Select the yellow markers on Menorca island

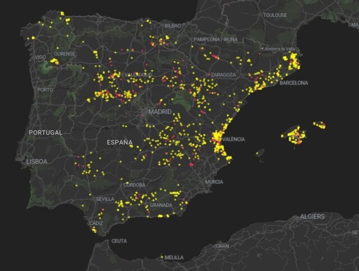[x=319, y=125]
